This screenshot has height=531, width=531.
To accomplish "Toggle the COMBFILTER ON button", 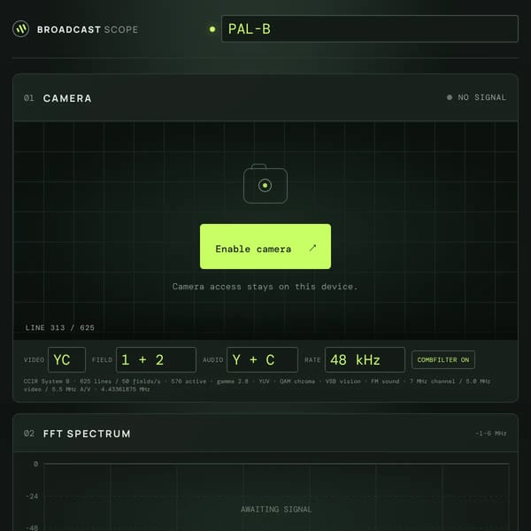I will coord(443,359).
